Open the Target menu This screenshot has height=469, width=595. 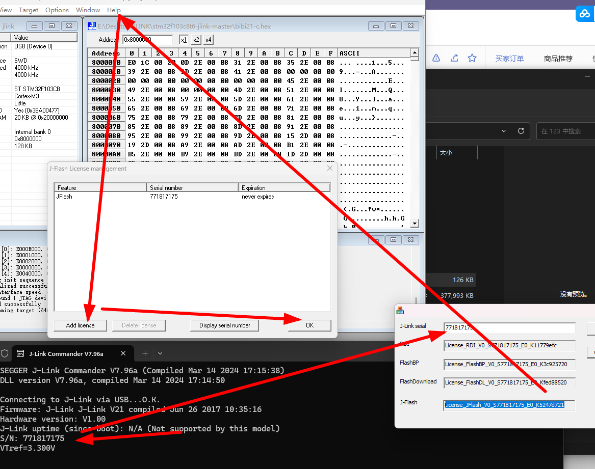[29, 10]
